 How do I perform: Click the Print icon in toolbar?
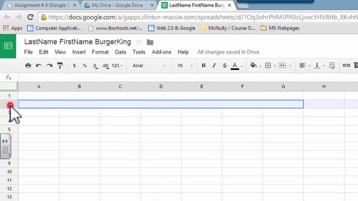click(x=28, y=66)
